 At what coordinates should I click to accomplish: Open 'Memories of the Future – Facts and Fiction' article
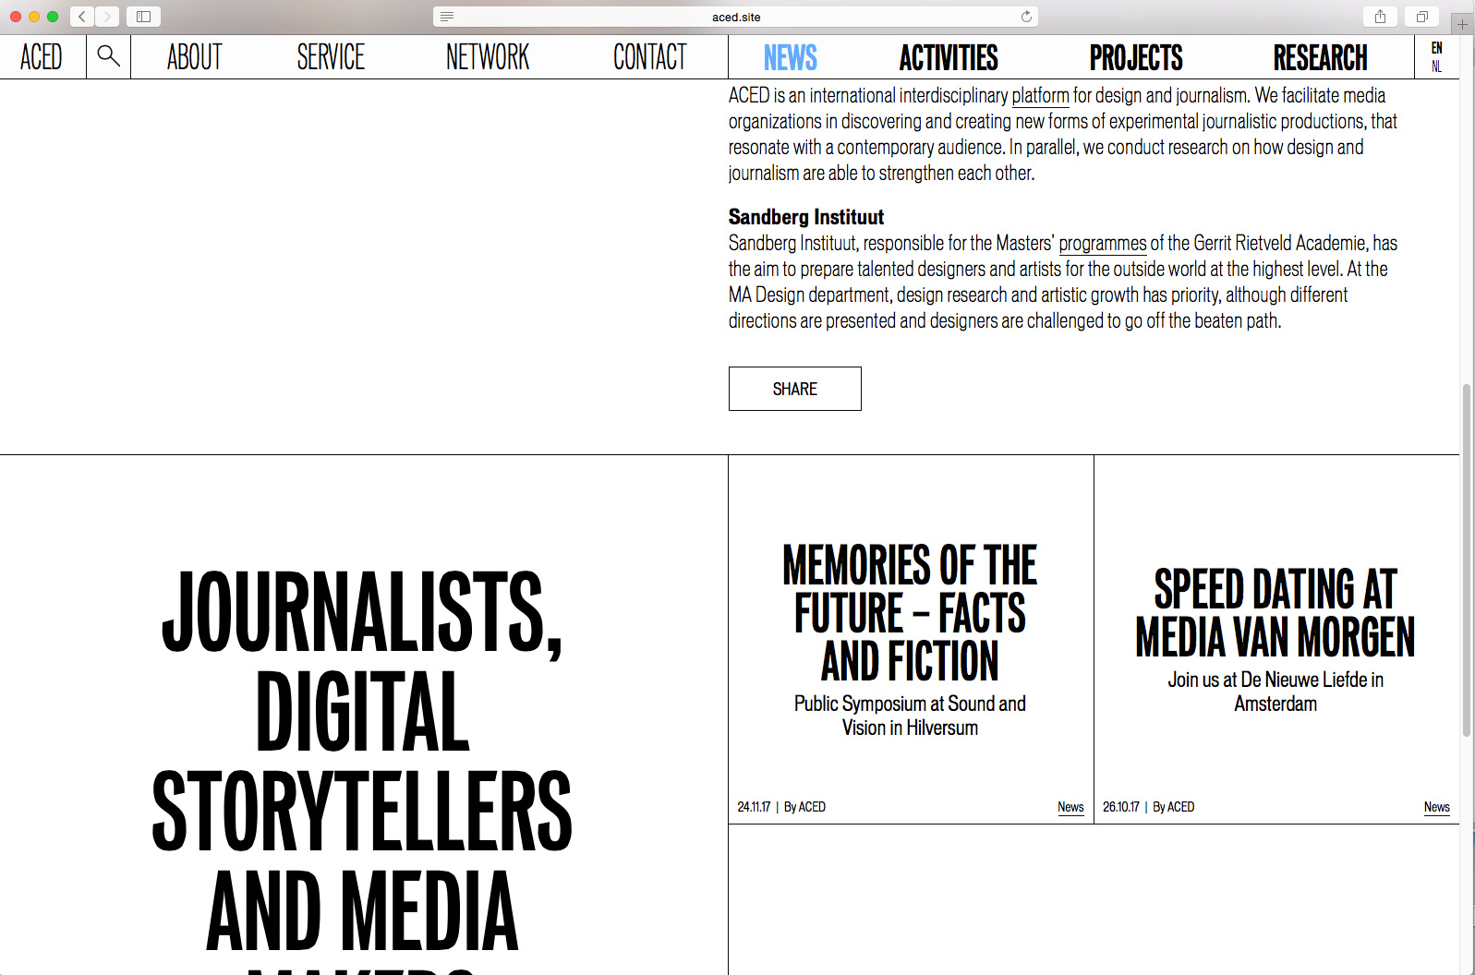(x=910, y=613)
